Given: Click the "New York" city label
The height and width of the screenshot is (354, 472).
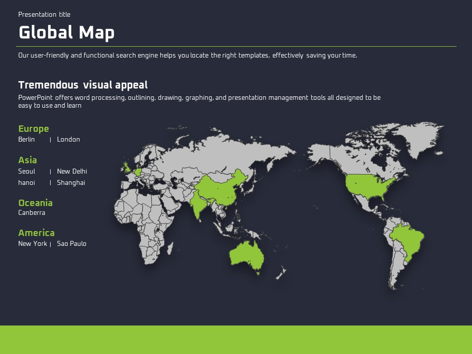Looking at the screenshot, I should pos(32,244).
